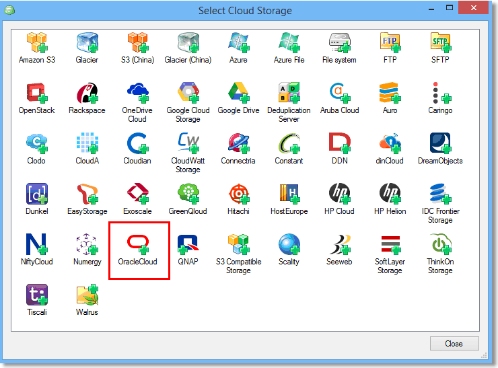
Task: Select the Rackspace storage icon
Action: 87,93
